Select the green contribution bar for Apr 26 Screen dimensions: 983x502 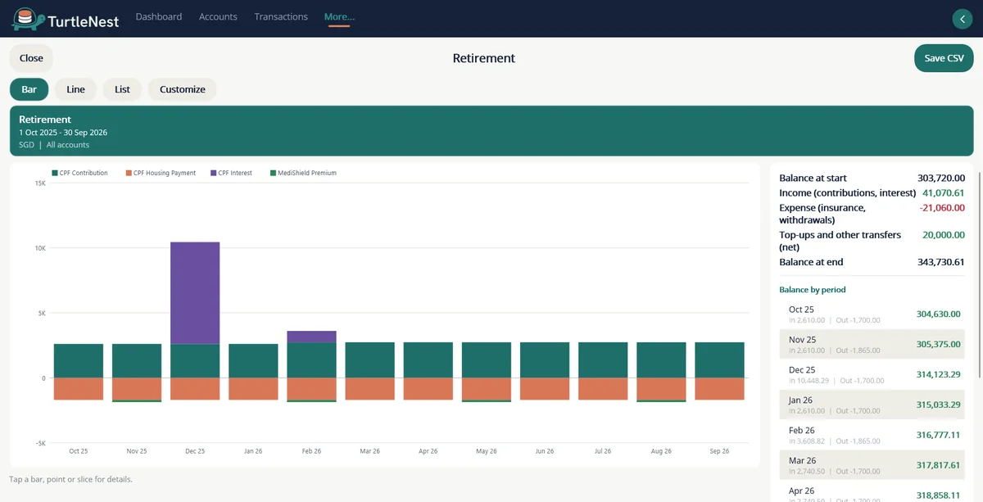tap(428, 360)
